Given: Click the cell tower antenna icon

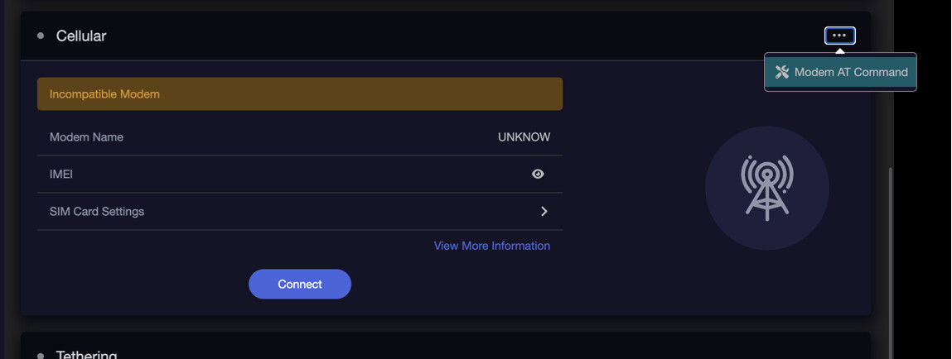Looking at the screenshot, I should pyautogui.click(x=767, y=188).
